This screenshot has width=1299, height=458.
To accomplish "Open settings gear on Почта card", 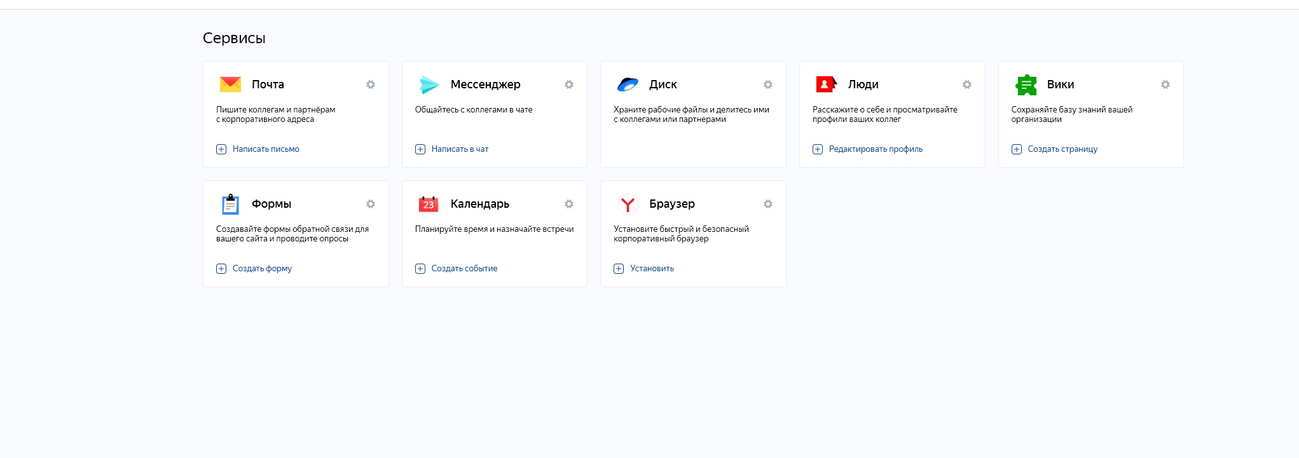I will tap(371, 84).
